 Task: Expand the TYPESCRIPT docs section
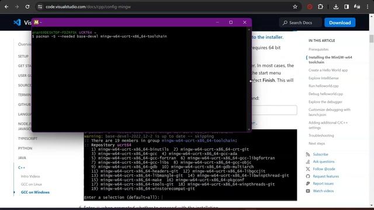tap(27, 138)
